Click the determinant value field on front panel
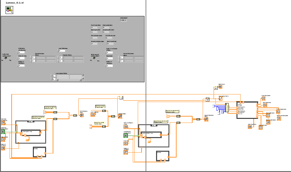The width and height of the screenshot is (291, 172). tap(123, 20)
